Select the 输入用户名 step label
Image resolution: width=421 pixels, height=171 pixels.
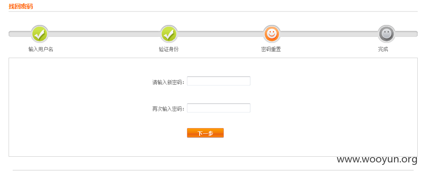click(41, 49)
